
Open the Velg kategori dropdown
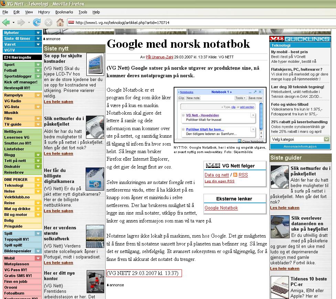pyautogui.click(x=300, y=139)
